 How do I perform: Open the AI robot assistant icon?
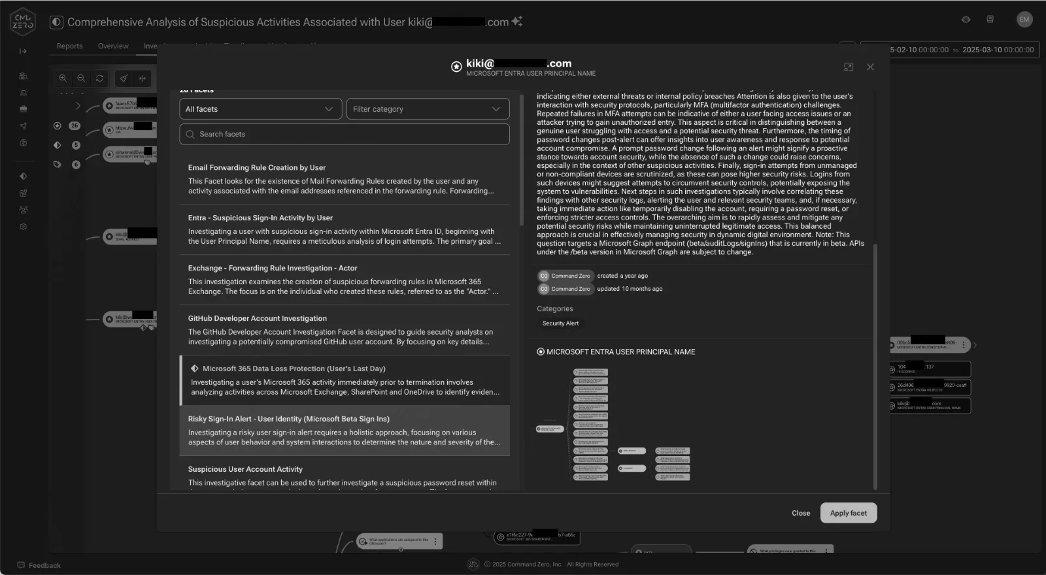tap(966, 20)
